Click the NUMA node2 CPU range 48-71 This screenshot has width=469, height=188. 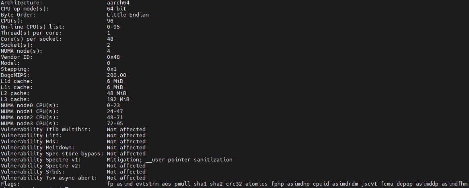(x=115, y=117)
